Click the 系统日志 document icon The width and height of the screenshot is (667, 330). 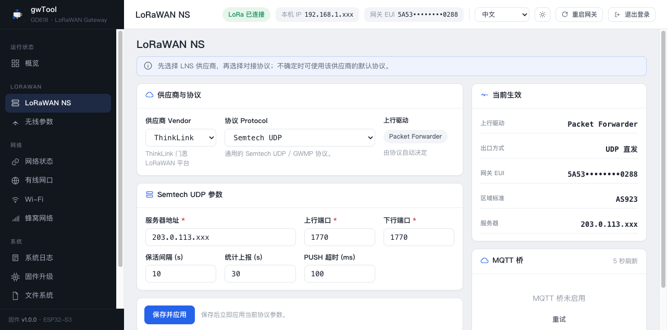coord(16,258)
